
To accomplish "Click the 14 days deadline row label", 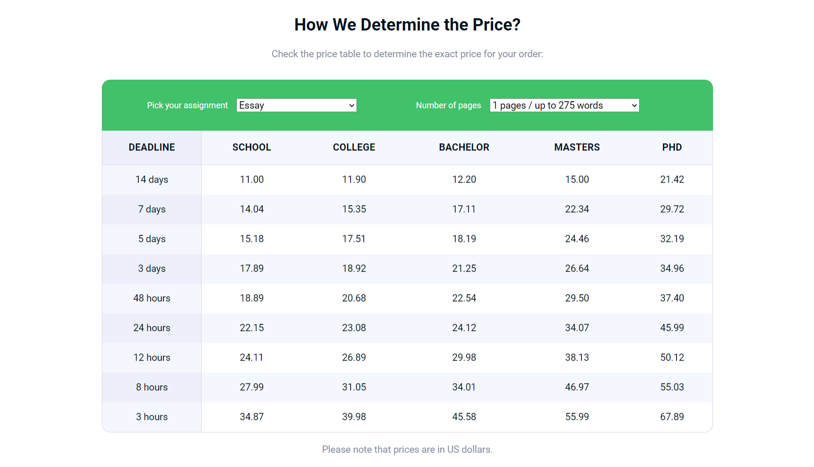I will pyautogui.click(x=152, y=179).
